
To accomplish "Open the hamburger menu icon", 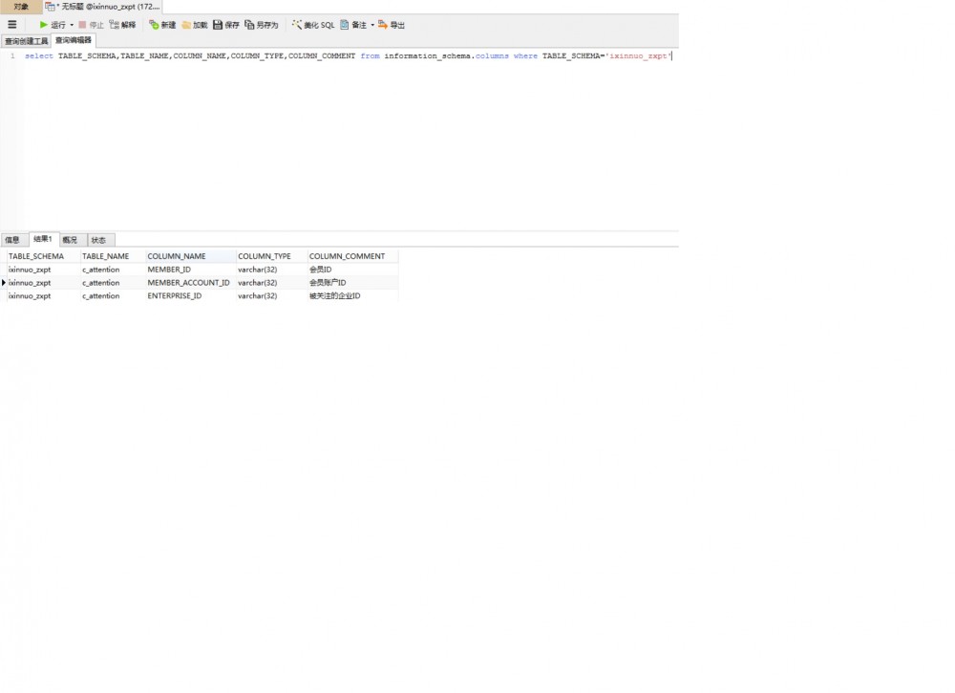I will tap(12, 25).
